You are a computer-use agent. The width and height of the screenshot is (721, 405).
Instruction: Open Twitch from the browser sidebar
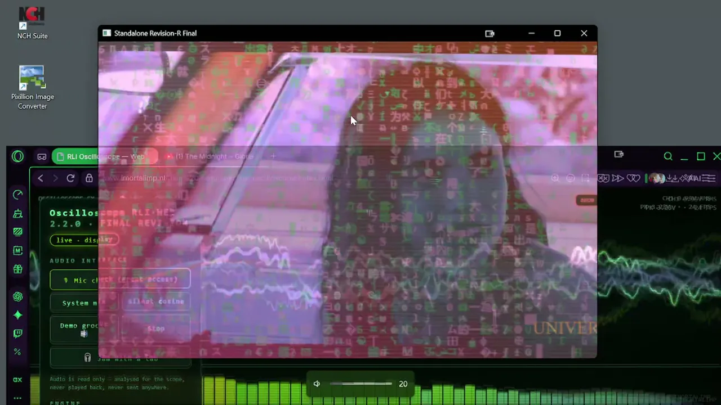coord(17,334)
